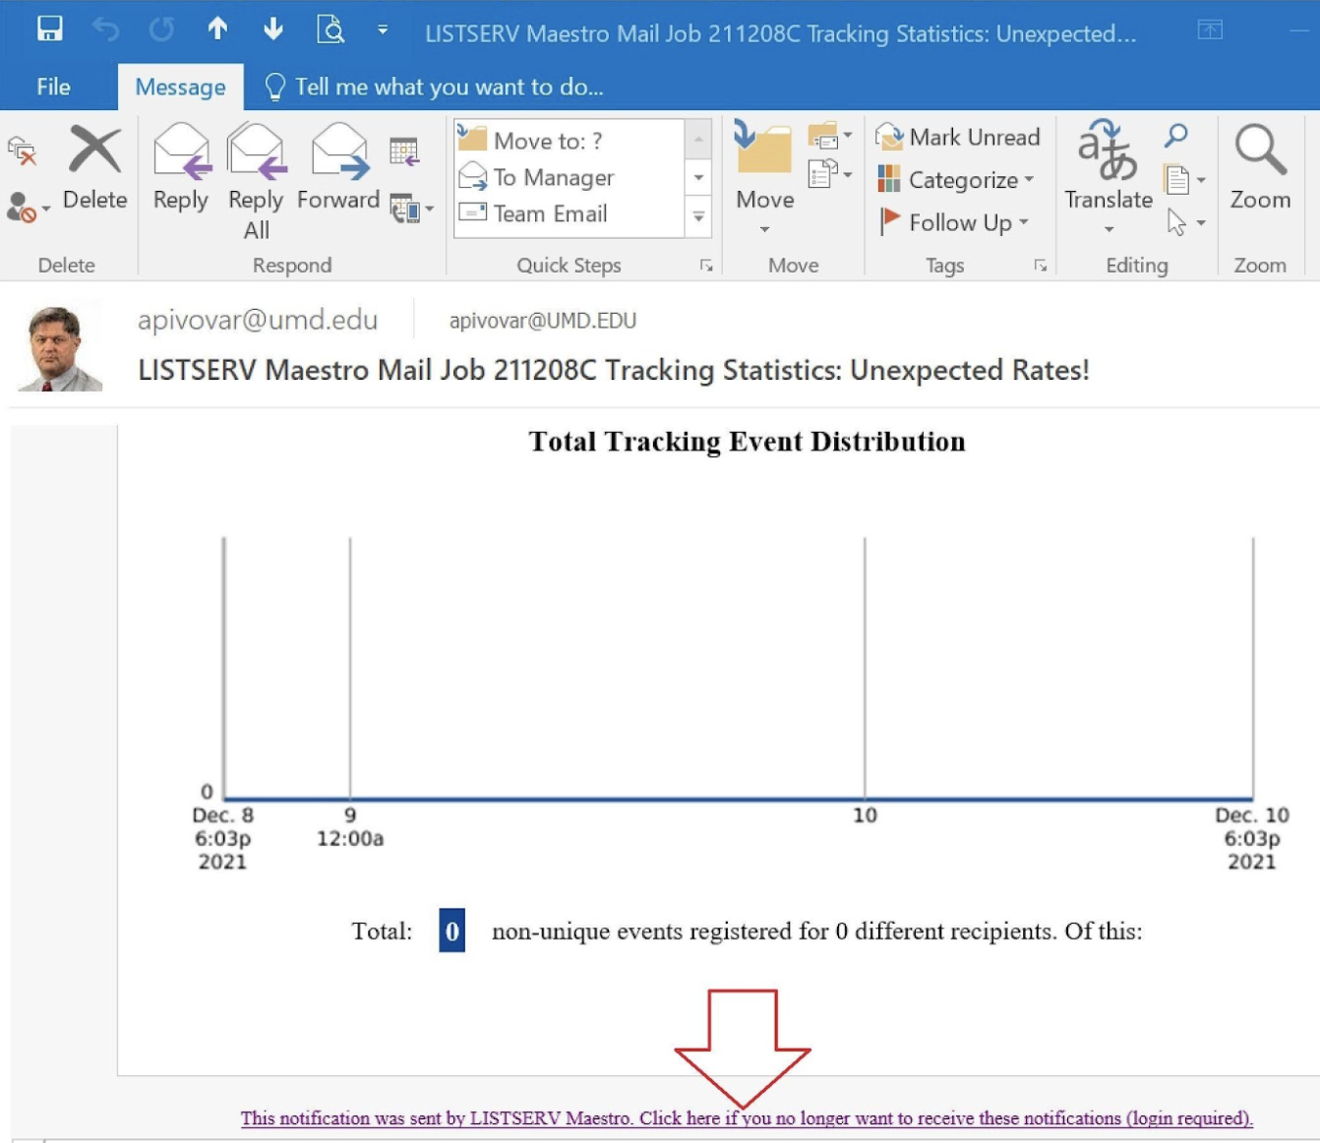Click the ribbon display options button in the title bar

coord(1210,30)
